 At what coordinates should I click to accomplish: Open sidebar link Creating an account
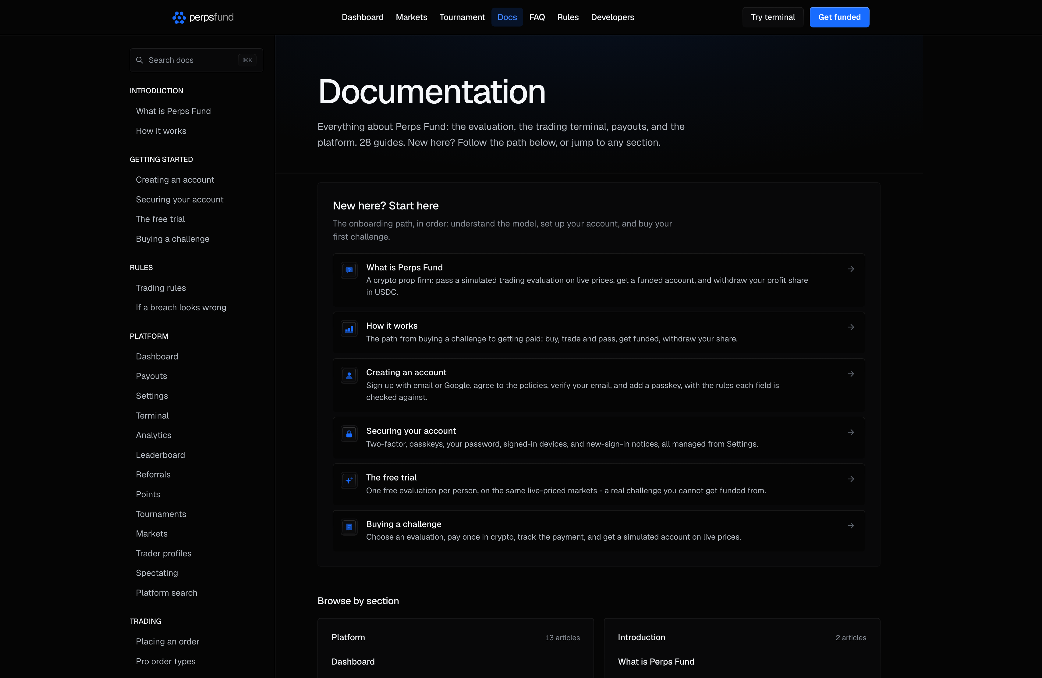click(175, 180)
